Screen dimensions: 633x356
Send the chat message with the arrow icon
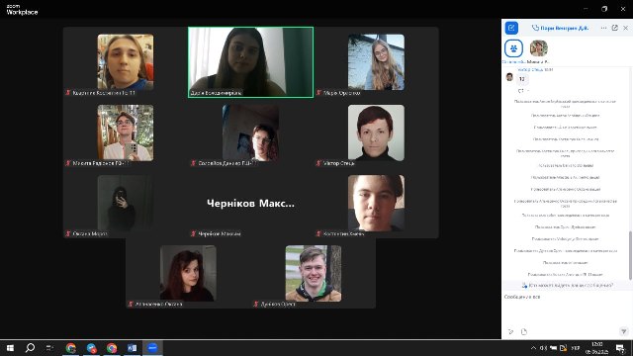[x=624, y=332]
